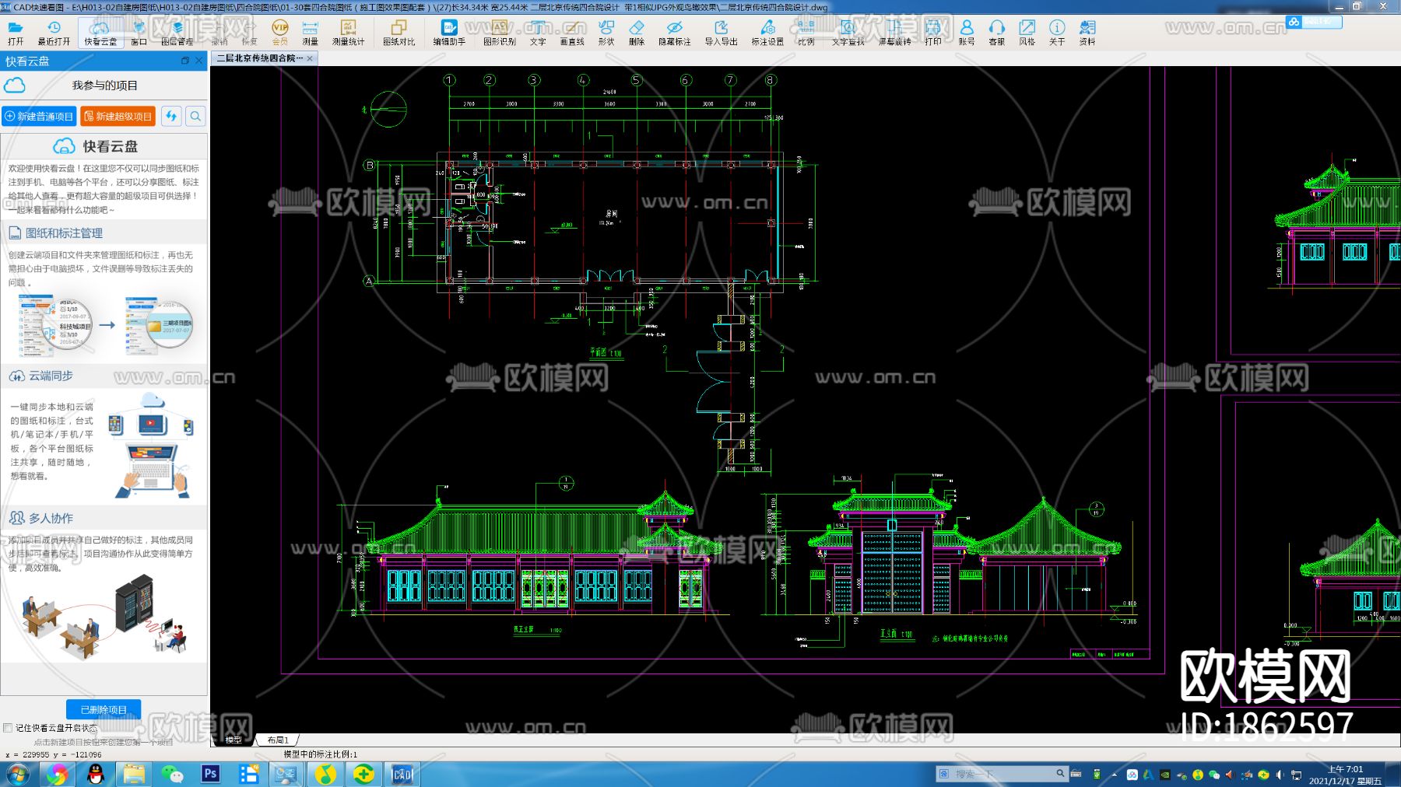1401x787 pixels.
Task: Expand the 比例 scale settings
Action: click(x=806, y=33)
